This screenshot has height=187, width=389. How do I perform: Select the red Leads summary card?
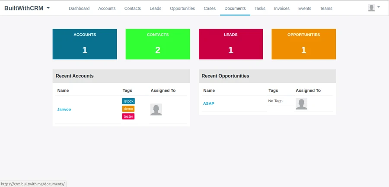click(231, 44)
